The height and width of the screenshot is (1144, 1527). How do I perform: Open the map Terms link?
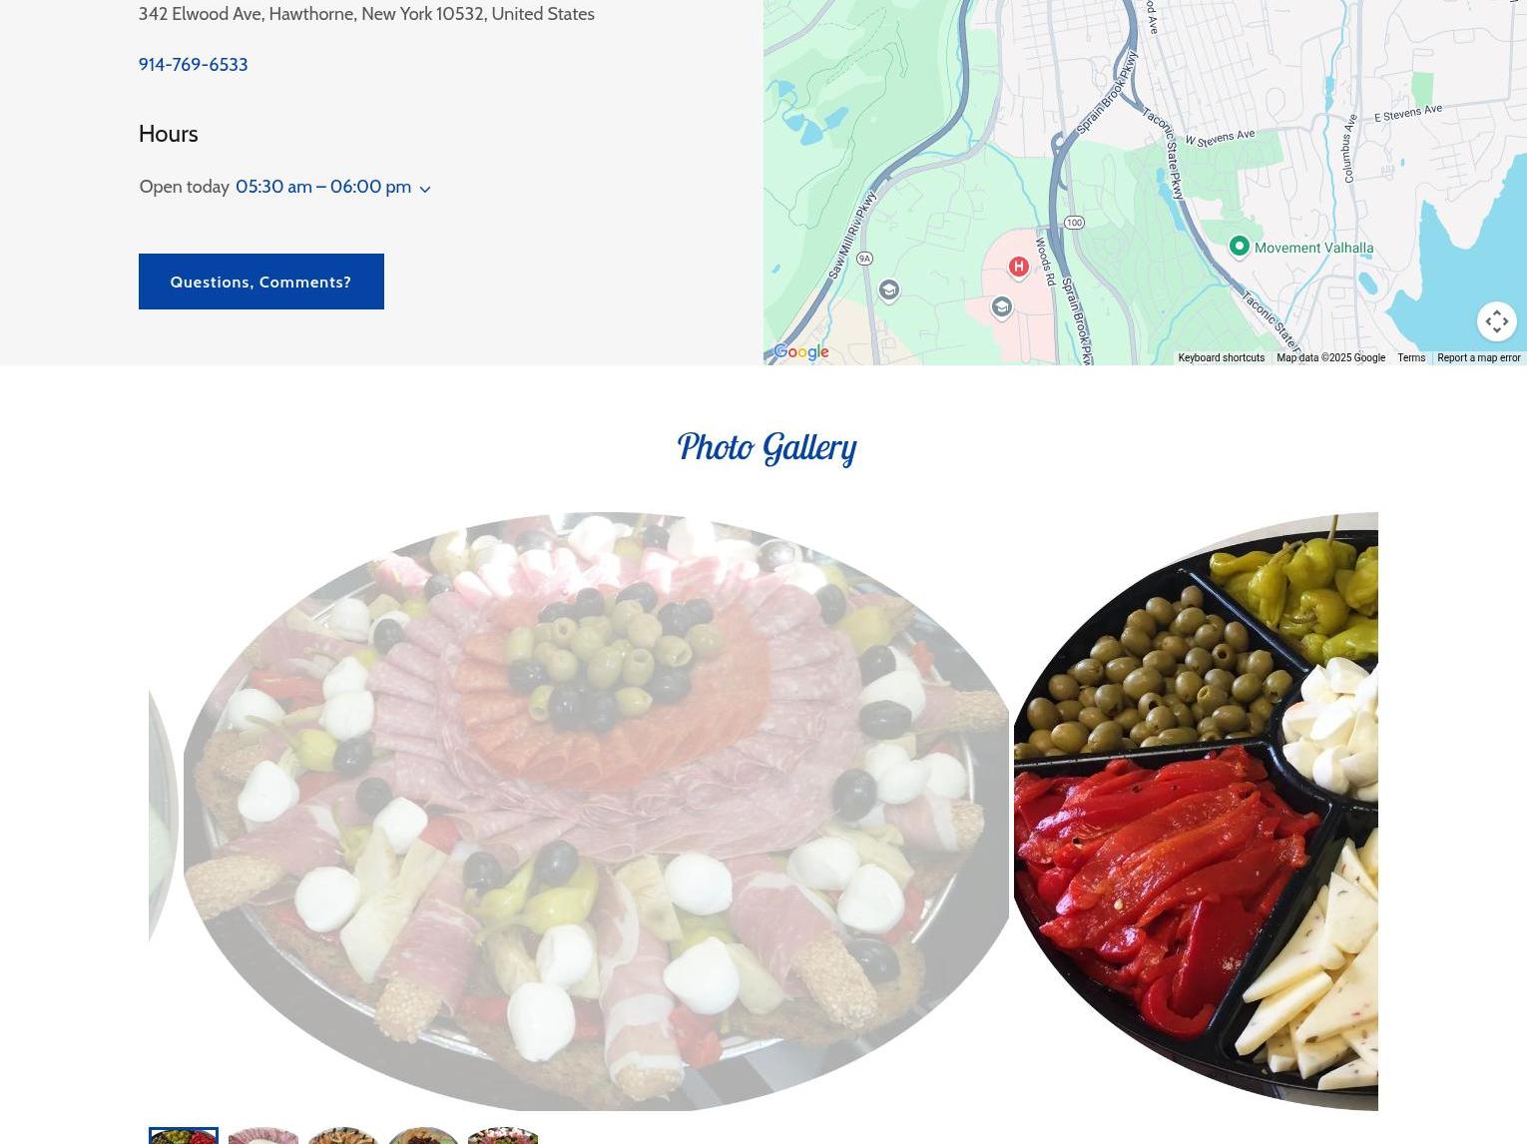click(x=1410, y=357)
